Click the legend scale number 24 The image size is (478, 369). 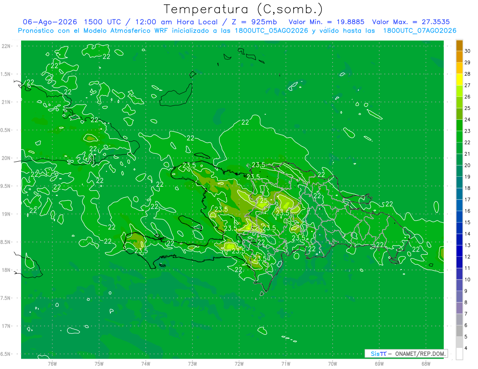pyautogui.click(x=468, y=119)
